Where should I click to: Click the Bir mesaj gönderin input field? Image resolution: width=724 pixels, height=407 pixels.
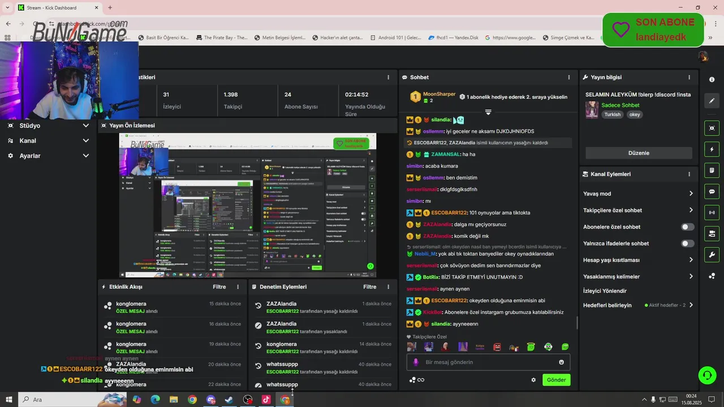pos(488,362)
